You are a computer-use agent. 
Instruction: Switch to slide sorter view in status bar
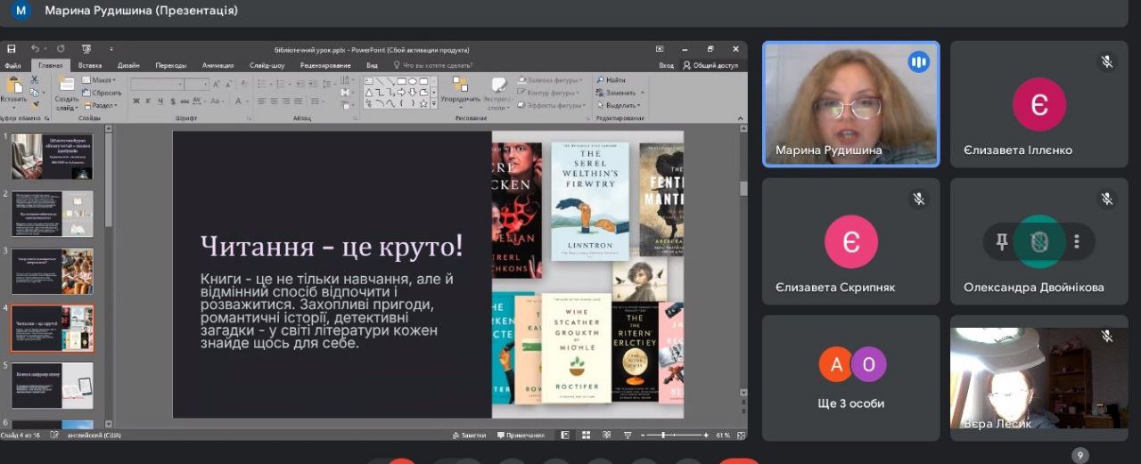click(x=584, y=436)
